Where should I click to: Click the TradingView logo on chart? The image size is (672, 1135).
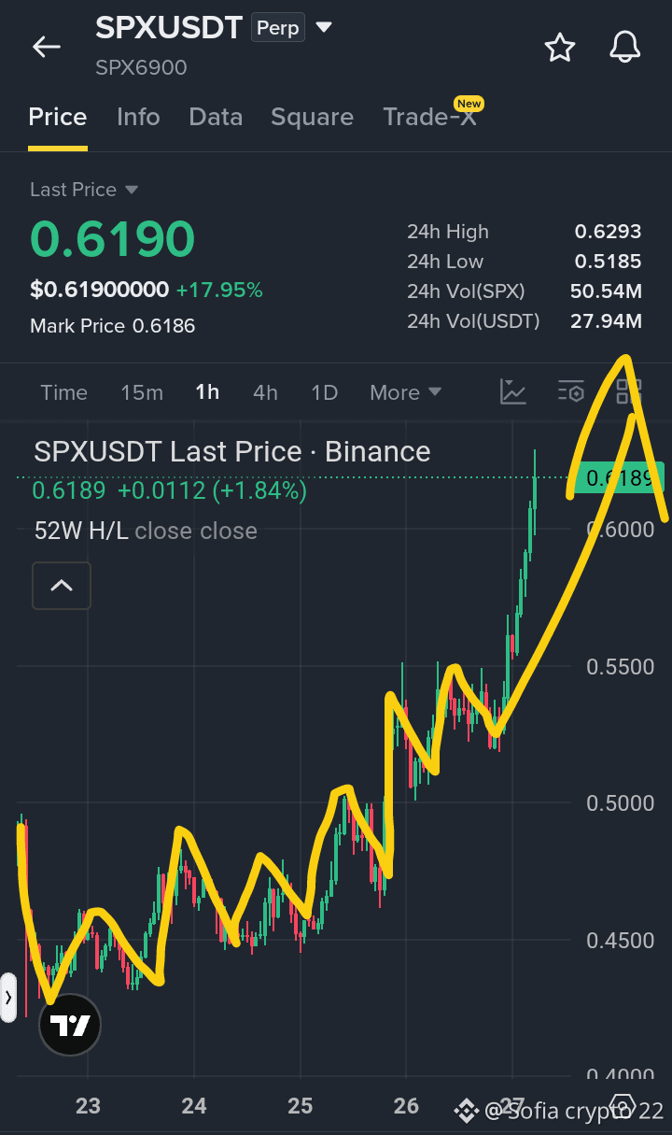click(x=69, y=1025)
